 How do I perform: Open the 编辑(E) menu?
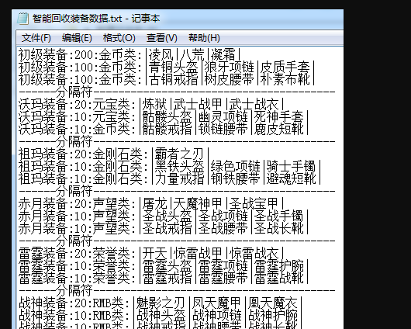point(77,38)
